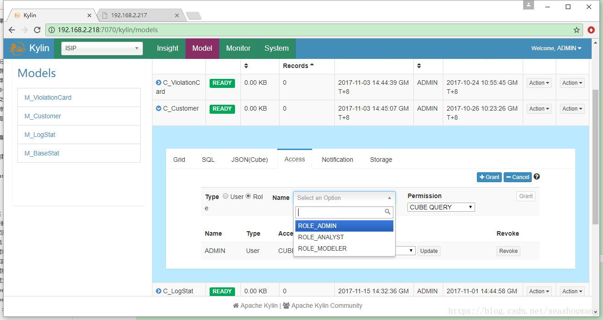Bookmark page using the star icon
Image resolution: width=603 pixels, height=320 pixels.
(577, 30)
